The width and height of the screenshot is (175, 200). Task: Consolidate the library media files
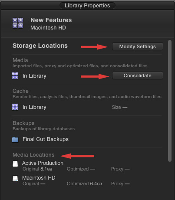click(138, 75)
